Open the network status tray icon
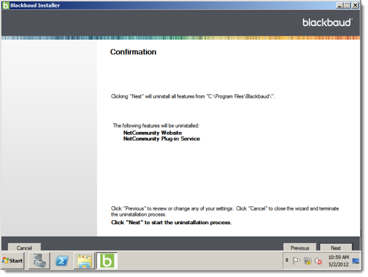This screenshot has width=368, height=277. coord(307,261)
